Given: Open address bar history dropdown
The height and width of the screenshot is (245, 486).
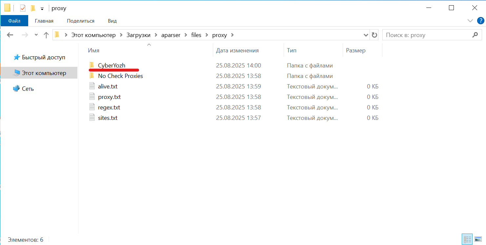Looking at the screenshot, I should 366,35.
